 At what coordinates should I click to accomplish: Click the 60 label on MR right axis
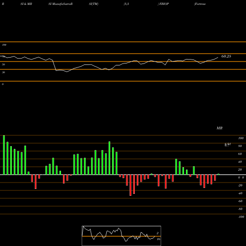240,154
